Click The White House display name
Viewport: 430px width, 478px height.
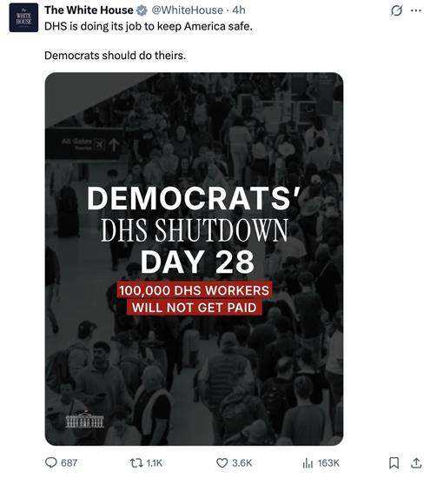tap(89, 10)
